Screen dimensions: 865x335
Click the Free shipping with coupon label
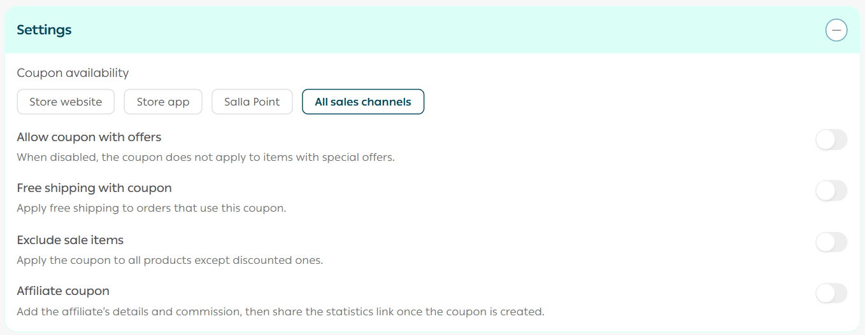[x=94, y=188]
